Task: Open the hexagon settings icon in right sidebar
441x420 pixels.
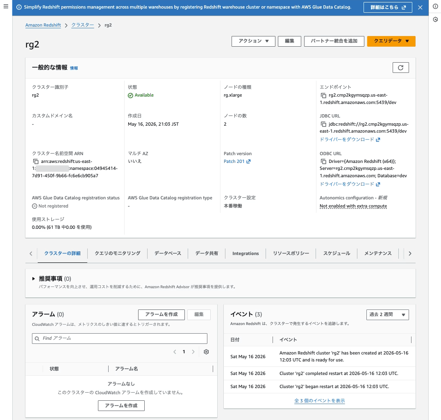Action: [x=435, y=19]
